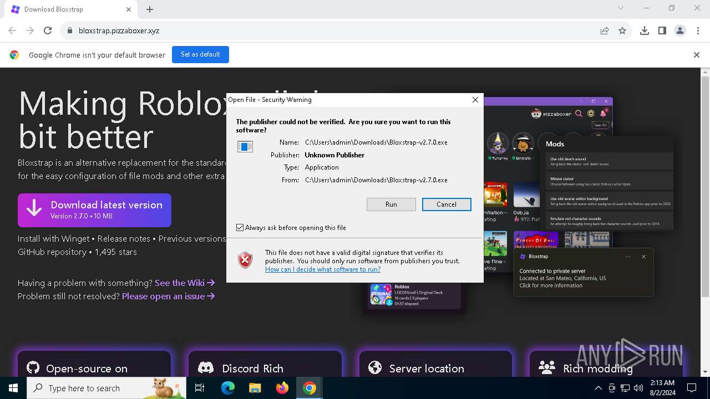Open the tab search chevron
The height and width of the screenshot is (399, 710).
(621, 8)
